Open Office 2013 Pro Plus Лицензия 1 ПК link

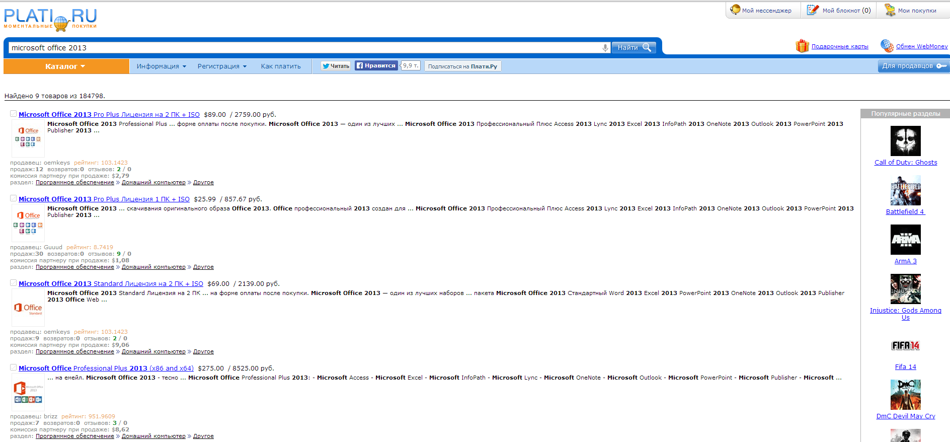[104, 199]
